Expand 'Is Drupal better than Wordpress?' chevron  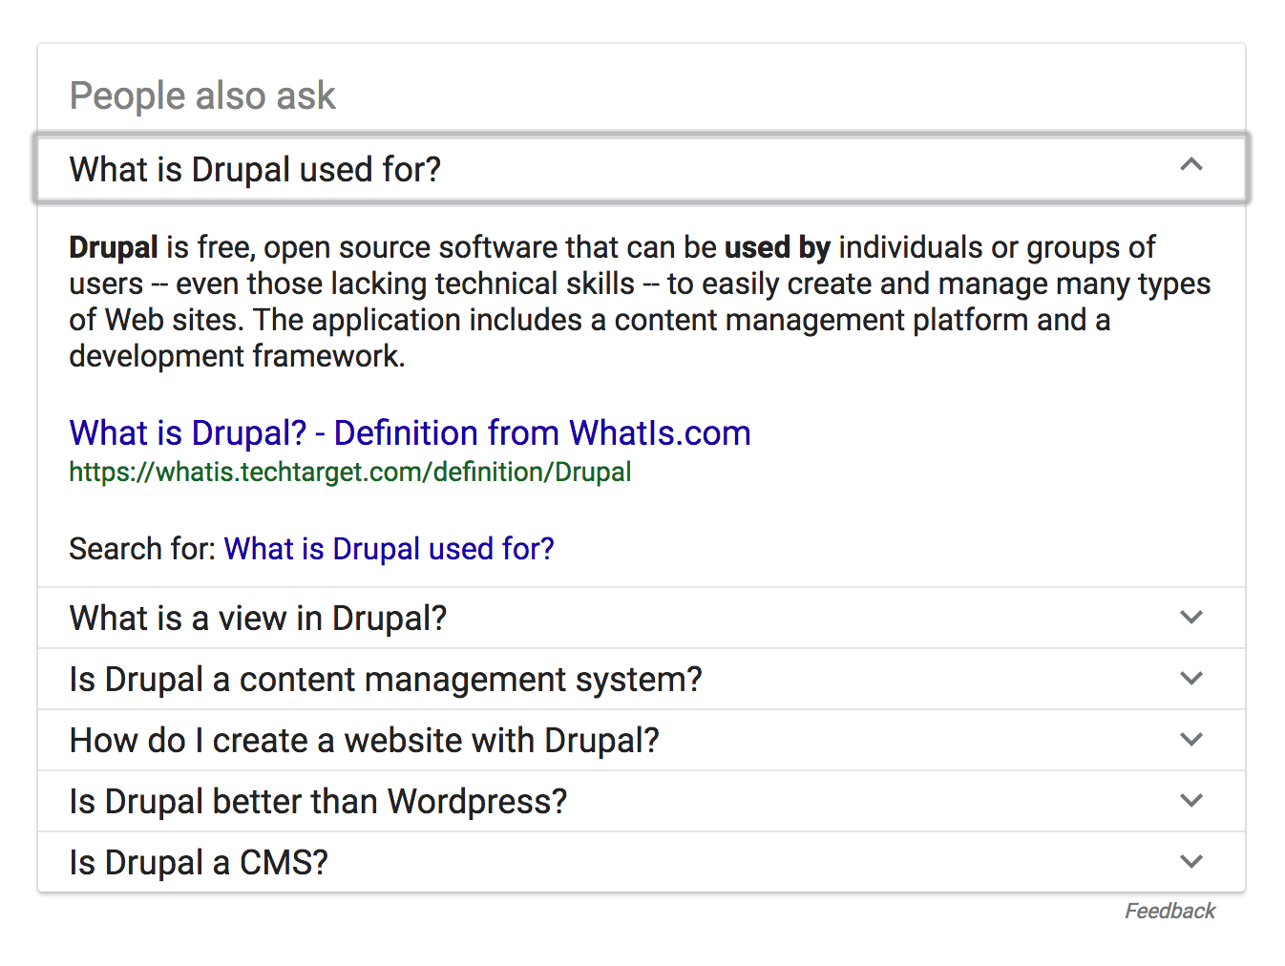point(1190,801)
